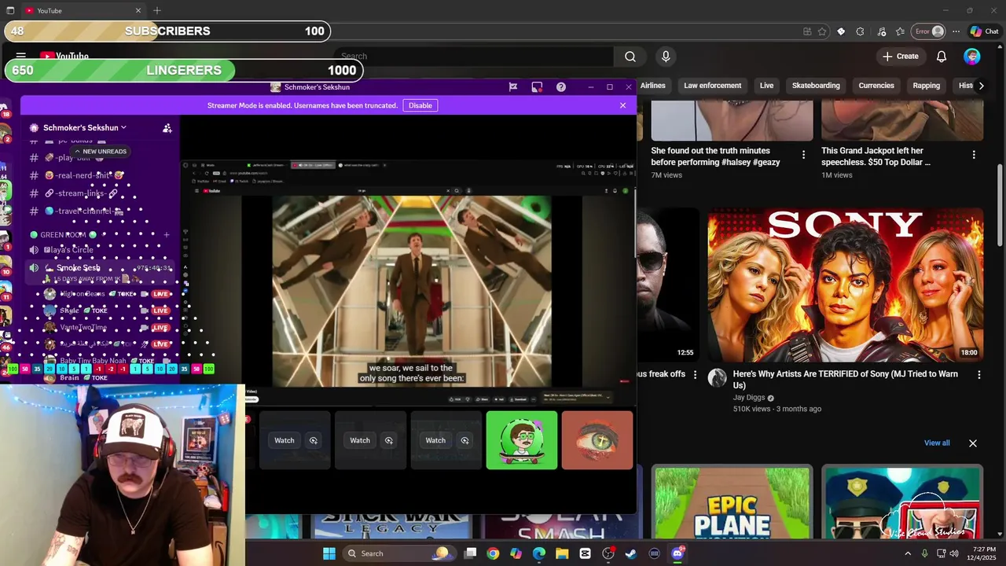The image size is (1006, 566).
Task: Open YouTube notifications bell
Action: tap(942, 57)
